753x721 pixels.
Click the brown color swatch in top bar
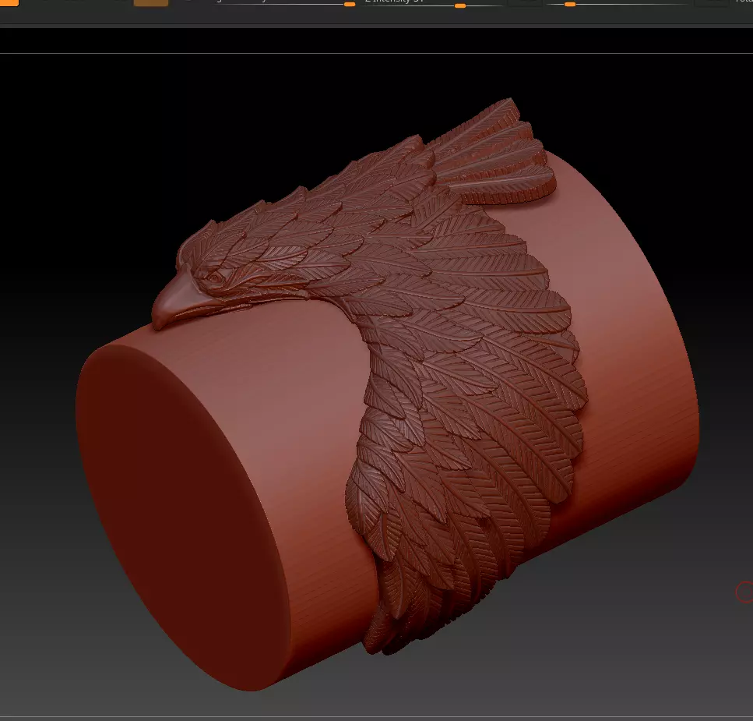point(151,3)
